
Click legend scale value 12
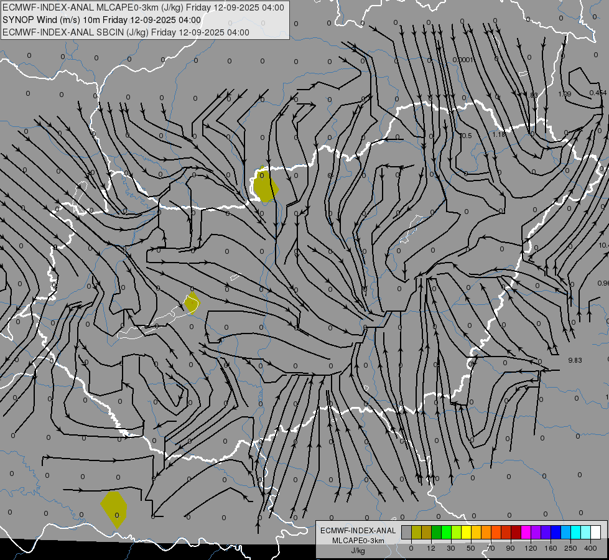click(x=431, y=548)
